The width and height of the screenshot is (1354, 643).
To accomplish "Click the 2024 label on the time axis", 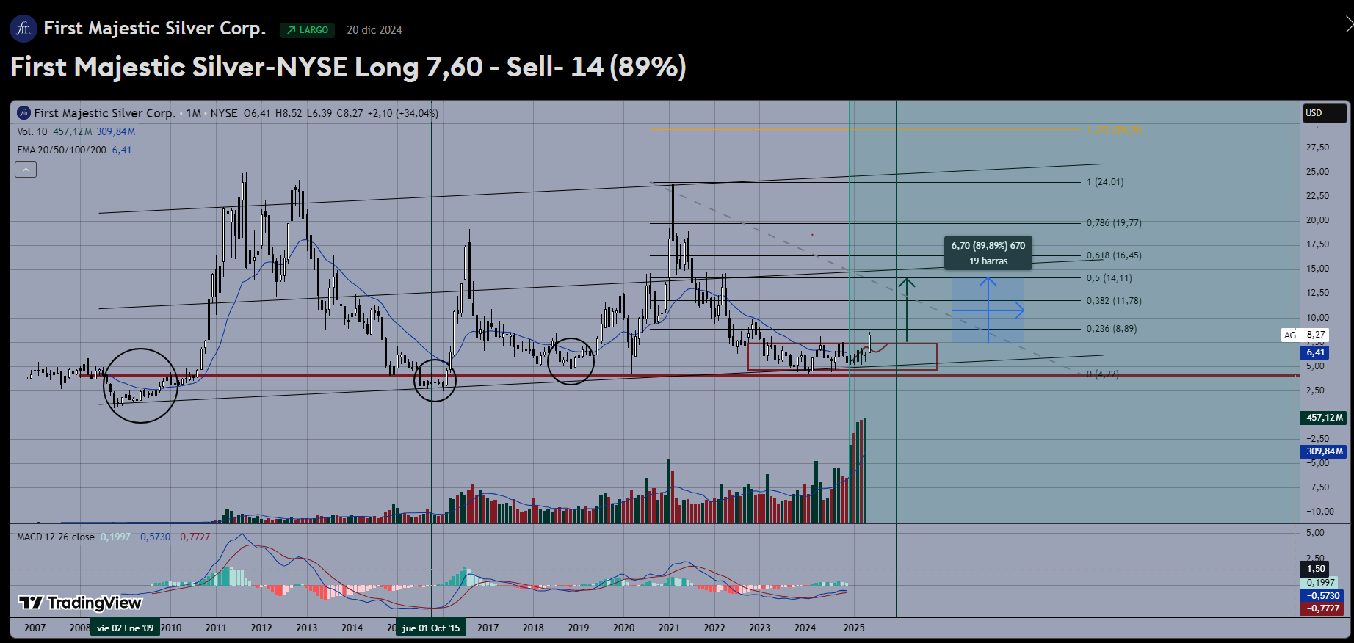I will [805, 628].
